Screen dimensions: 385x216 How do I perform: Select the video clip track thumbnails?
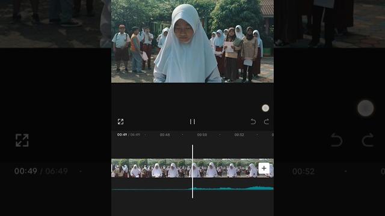pos(192,168)
